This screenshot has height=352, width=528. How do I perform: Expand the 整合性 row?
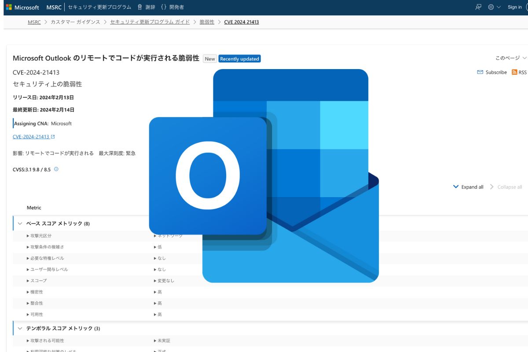pos(35,303)
